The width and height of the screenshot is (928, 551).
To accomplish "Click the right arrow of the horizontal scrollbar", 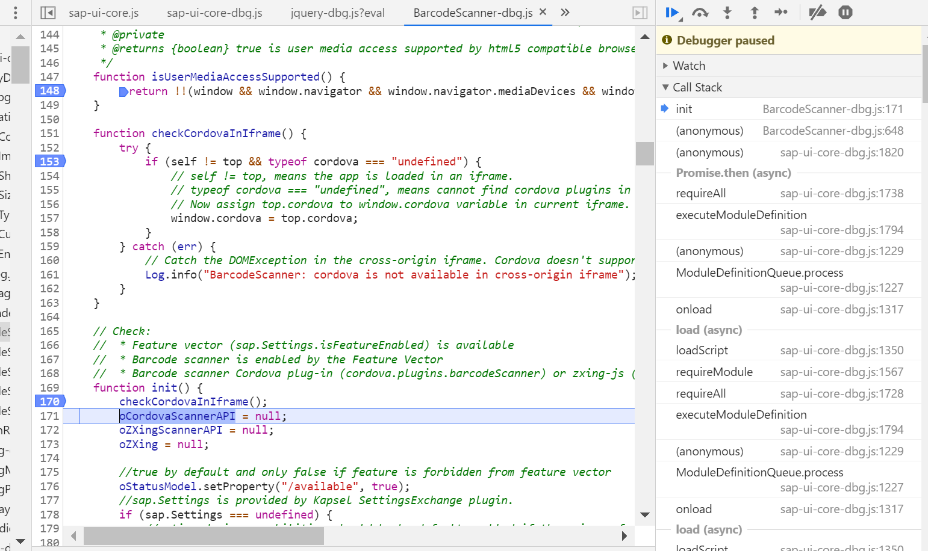I will click(x=624, y=535).
